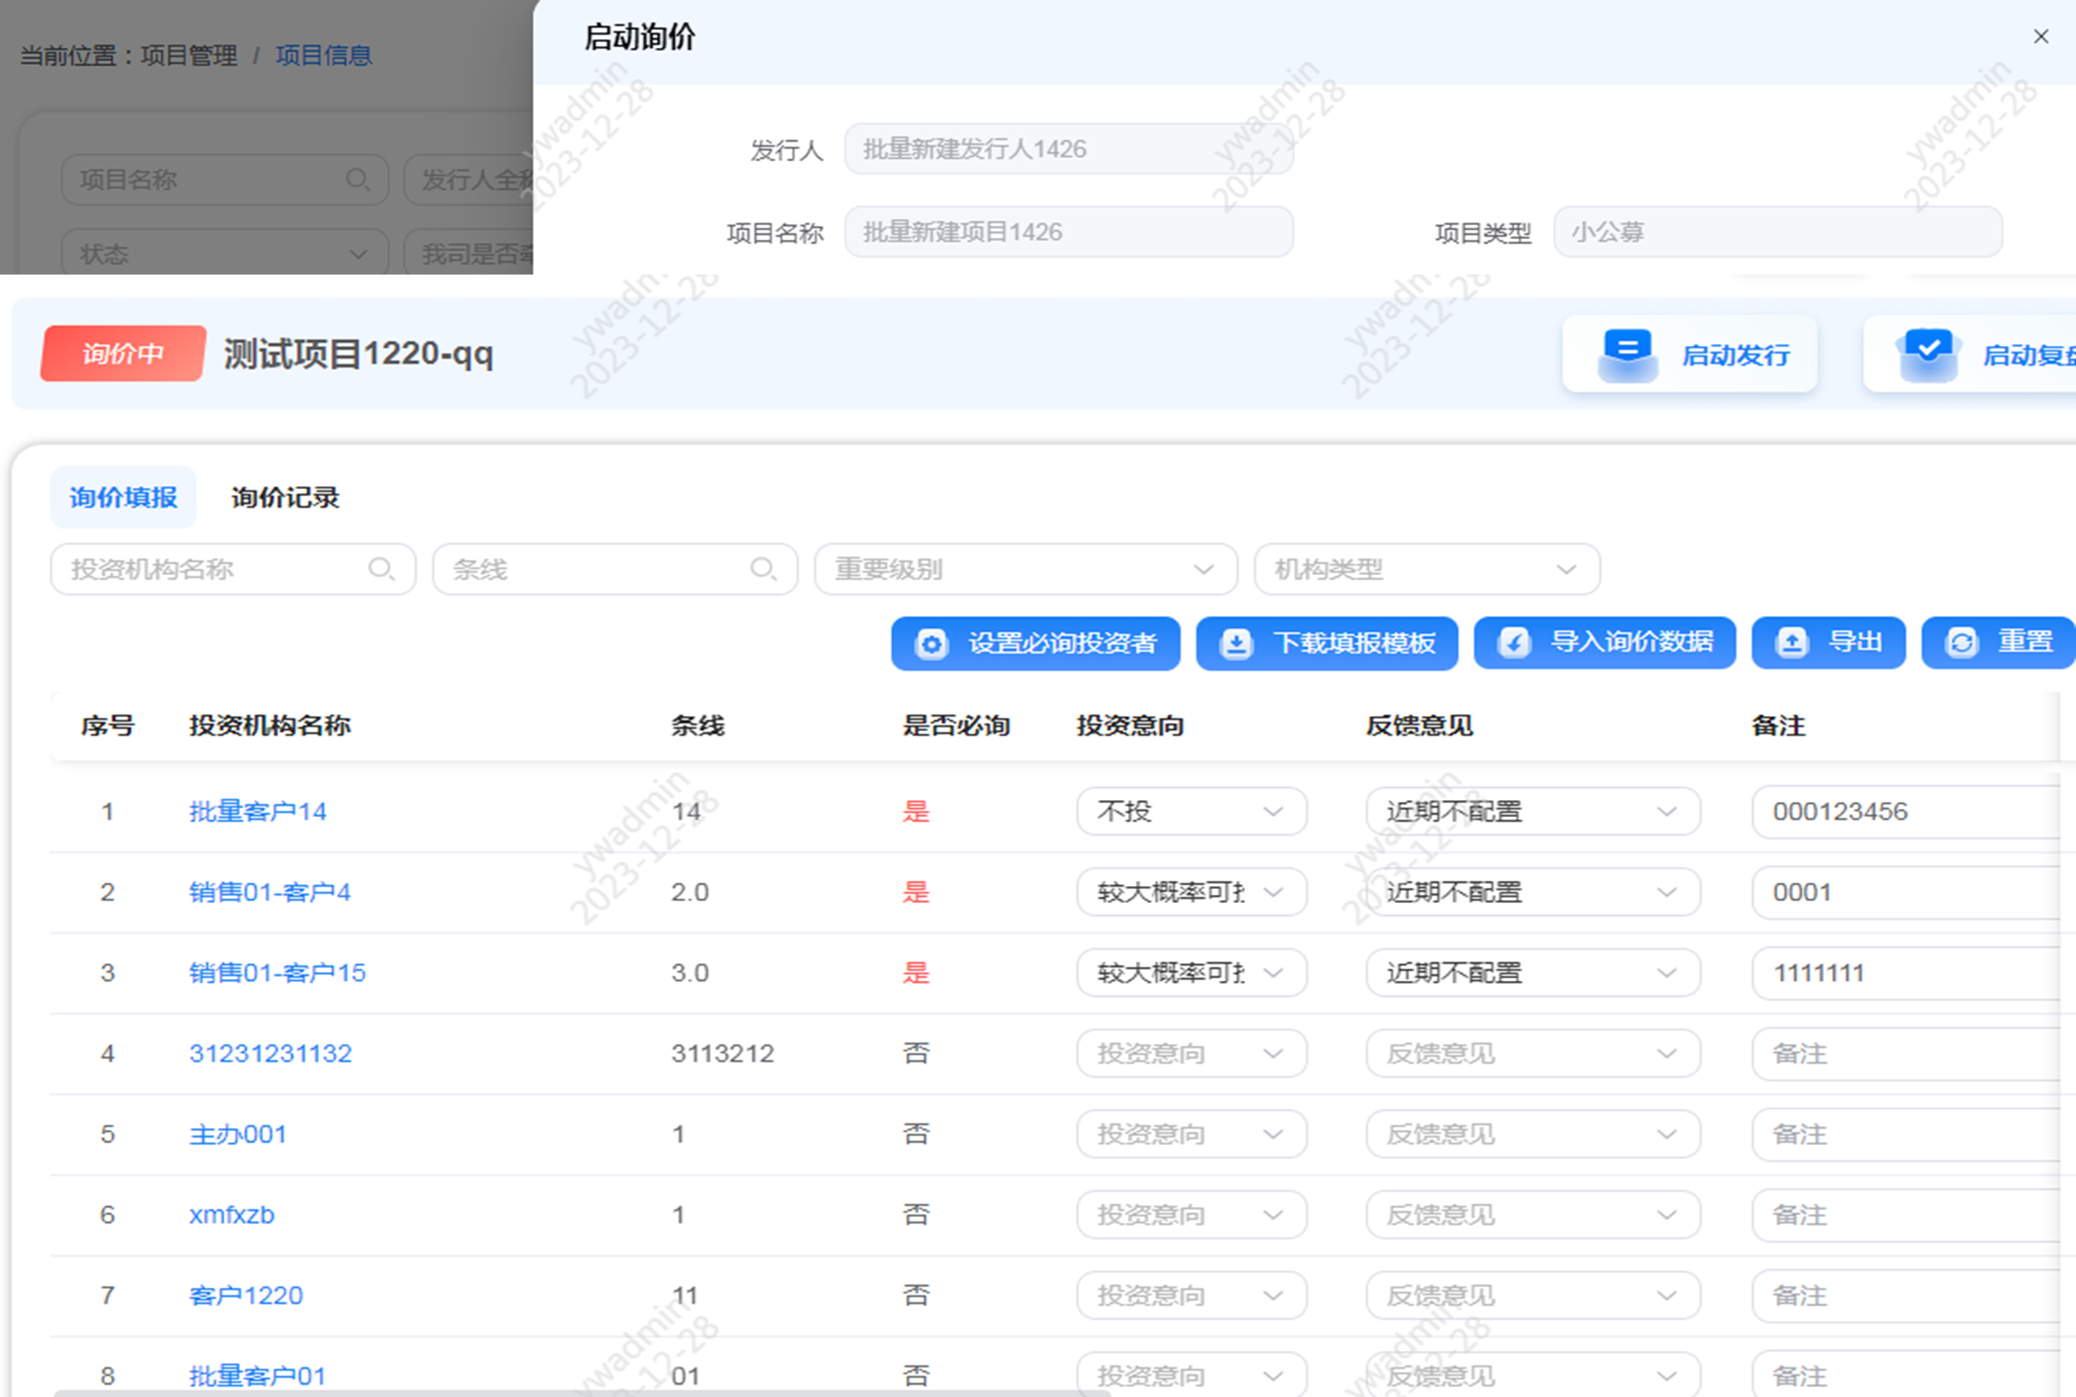This screenshot has height=1397, width=2076.
Task: Open the 批量客户14 investor link
Action: pos(257,811)
